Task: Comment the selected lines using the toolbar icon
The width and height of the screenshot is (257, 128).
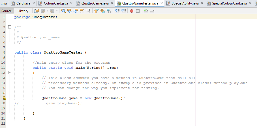Action: tap(146, 11)
